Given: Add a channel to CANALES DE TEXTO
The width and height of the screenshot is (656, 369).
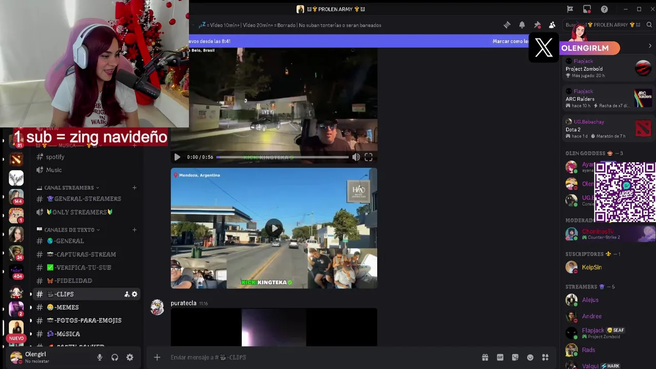Looking at the screenshot, I should click(134, 230).
